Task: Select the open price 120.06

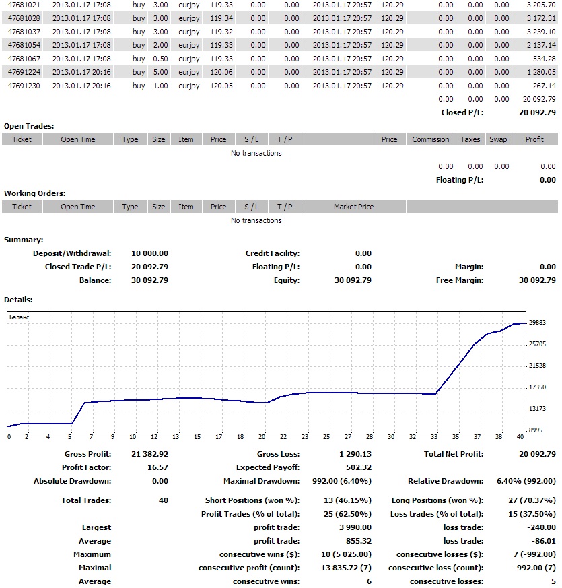Action: (221, 72)
